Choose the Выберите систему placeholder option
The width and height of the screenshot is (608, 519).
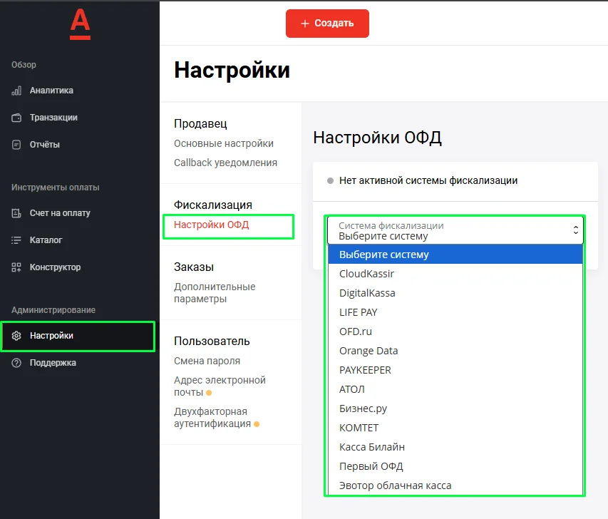click(x=455, y=255)
